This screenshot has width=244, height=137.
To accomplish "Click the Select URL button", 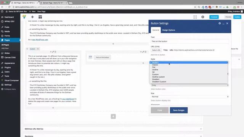I will (x=156, y=50).
